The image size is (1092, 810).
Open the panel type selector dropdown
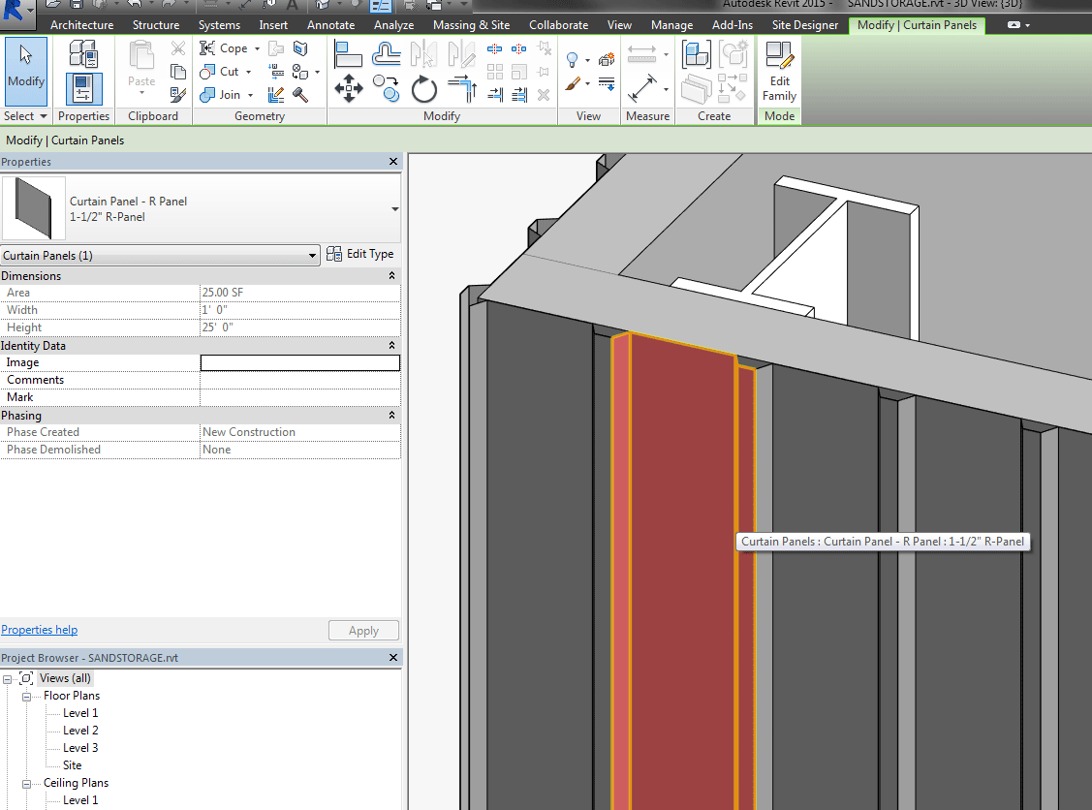pyautogui.click(x=394, y=209)
